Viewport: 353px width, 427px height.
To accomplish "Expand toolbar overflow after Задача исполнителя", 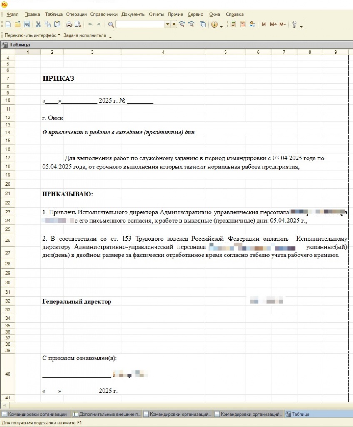I will point(110,37).
